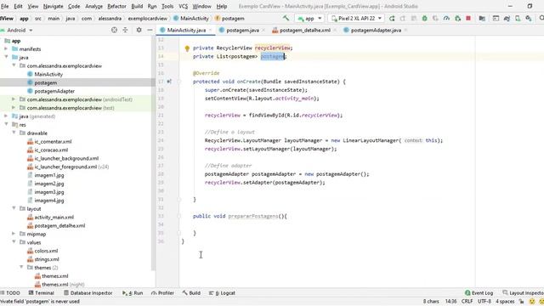544x306 pixels.
Task: Click the yellow lightbulb intention icon
Action: click(187, 48)
